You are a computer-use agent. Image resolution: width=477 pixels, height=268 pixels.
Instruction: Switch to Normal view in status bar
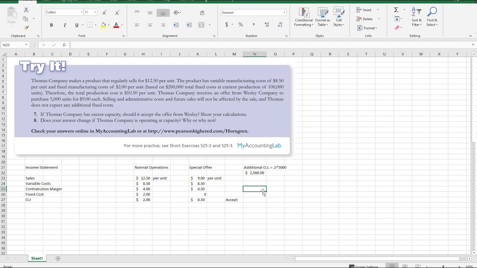392,267
